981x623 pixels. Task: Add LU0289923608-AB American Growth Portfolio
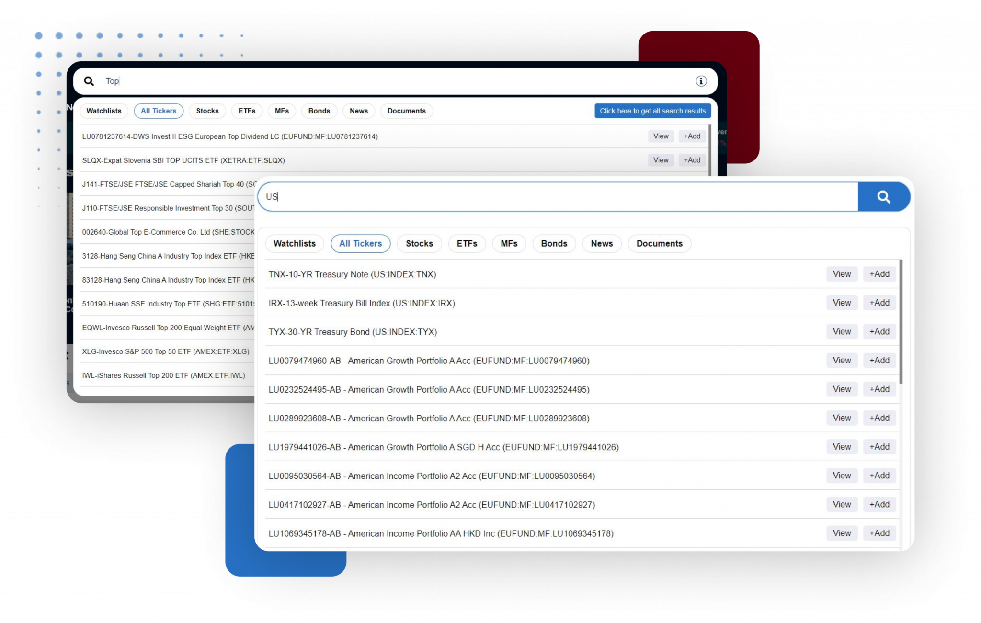tap(879, 418)
